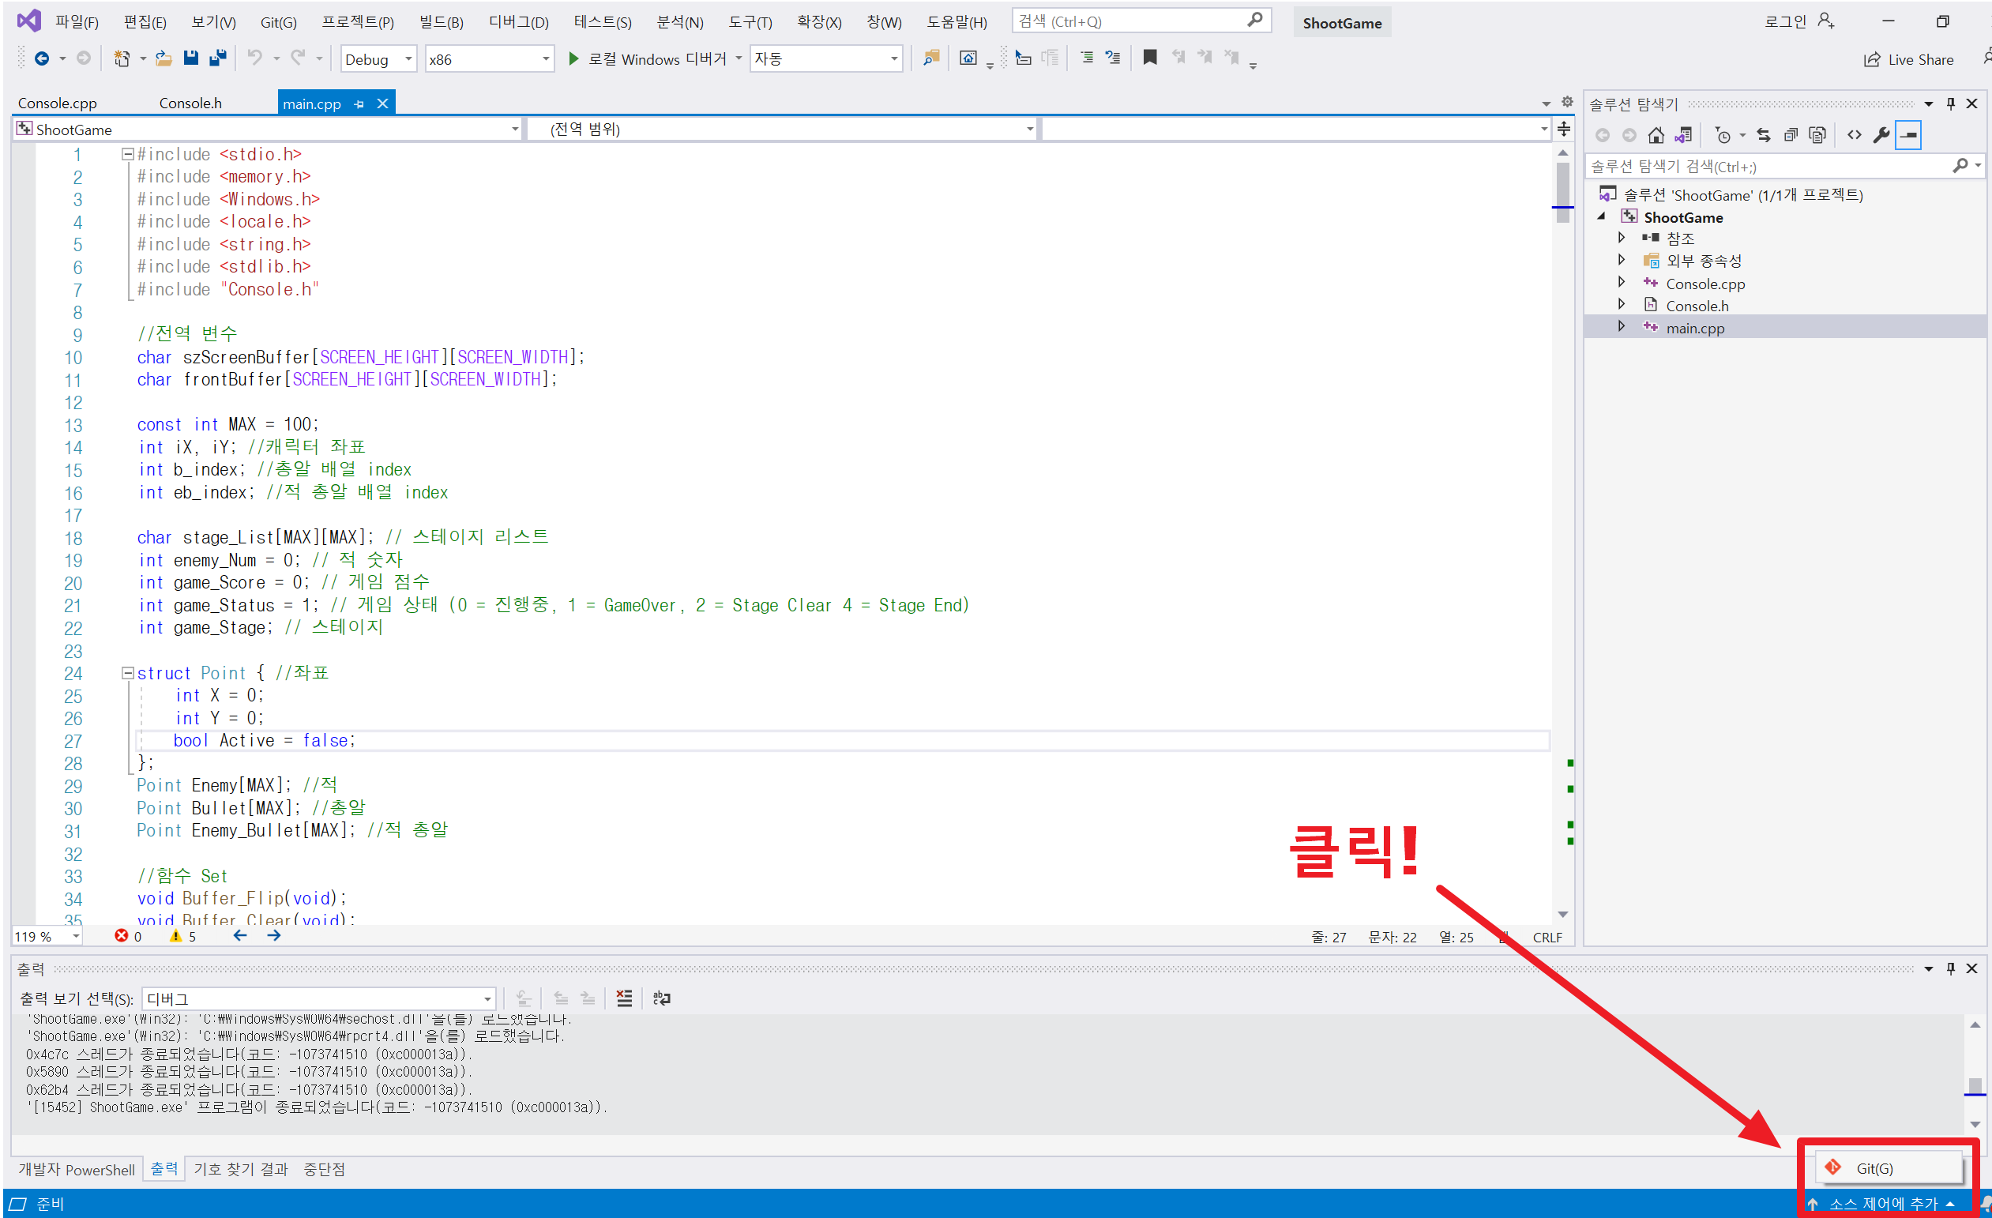The width and height of the screenshot is (1992, 1218).
Task: Click the Save All toolbar icon
Action: [x=217, y=58]
